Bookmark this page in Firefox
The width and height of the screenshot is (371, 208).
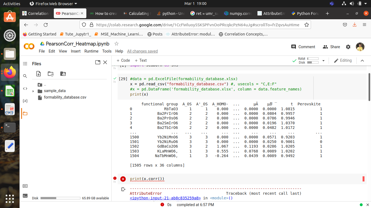coord(307,25)
